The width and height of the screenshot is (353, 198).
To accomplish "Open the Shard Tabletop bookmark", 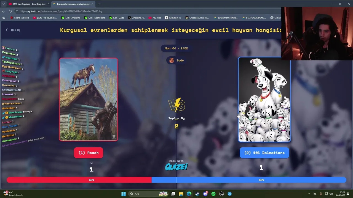I will (x=20, y=18).
